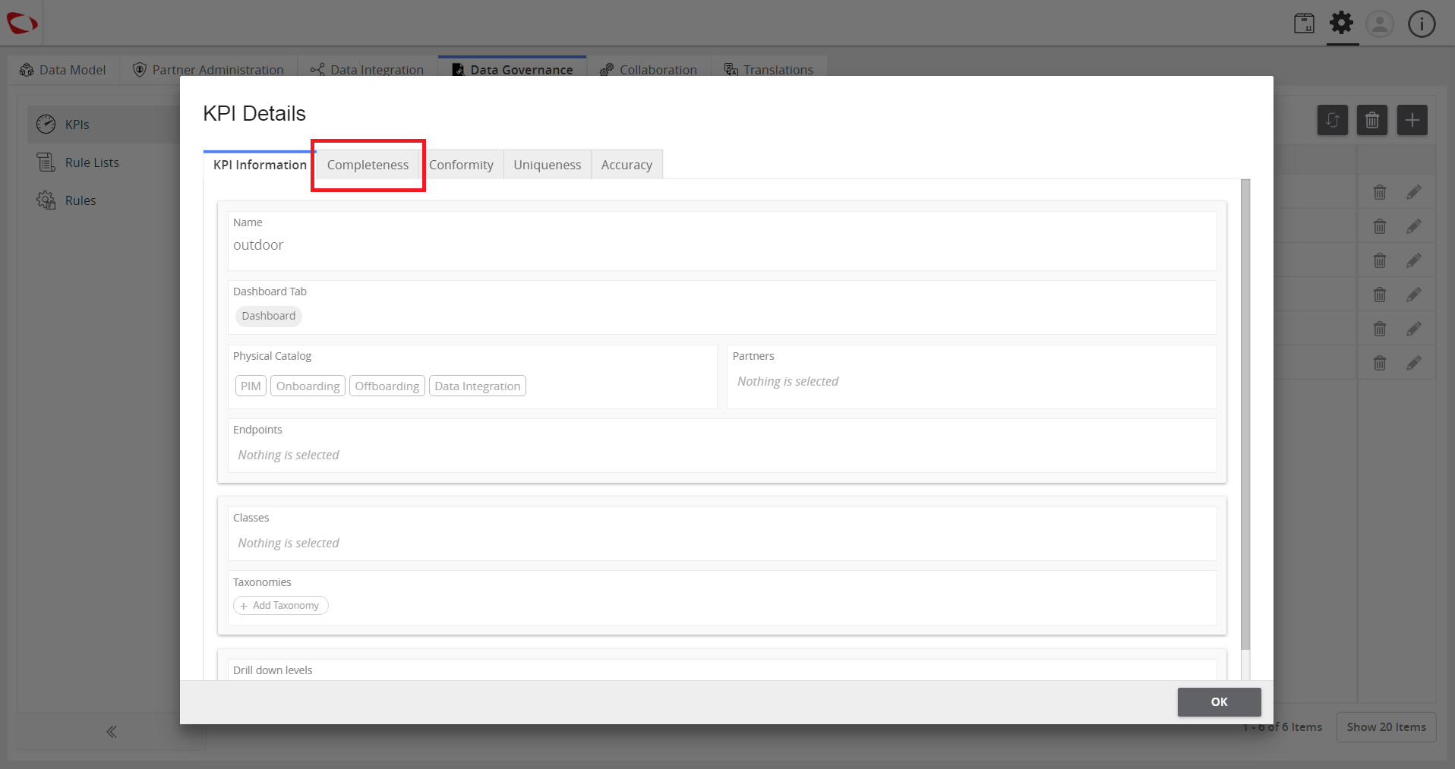Screen dimensions: 1455x769
Task: Delete the first KPI row
Action: point(1380,193)
